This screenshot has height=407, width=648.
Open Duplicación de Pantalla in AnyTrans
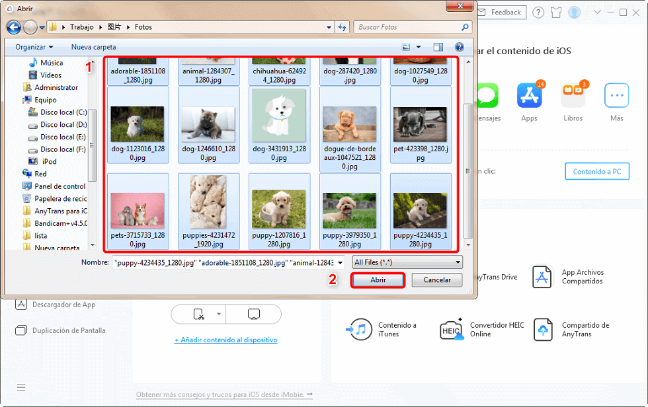[x=60, y=330]
